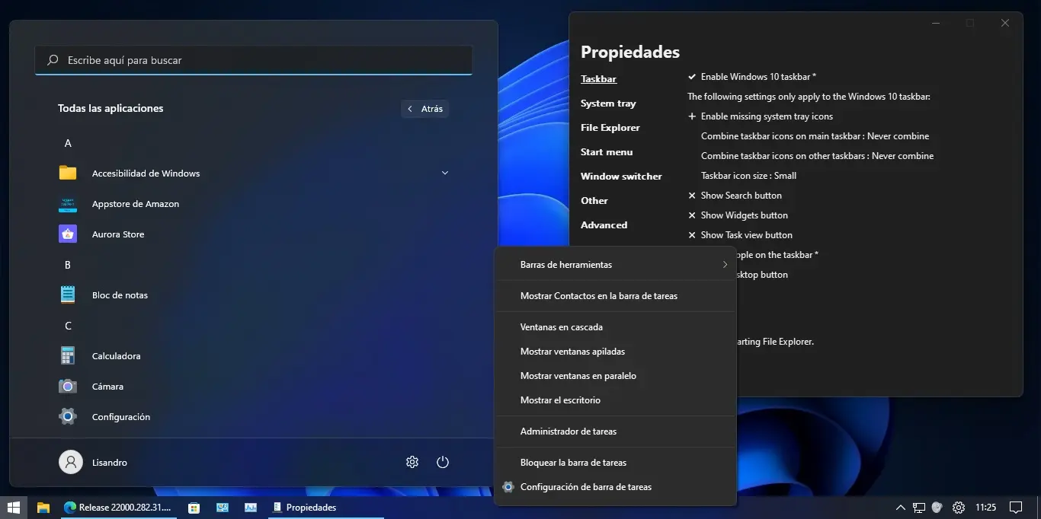Image resolution: width=1041 pixels, height=519 pixels.
Task: Open the Advanced section in Propiedades
Action: point(604,225)
